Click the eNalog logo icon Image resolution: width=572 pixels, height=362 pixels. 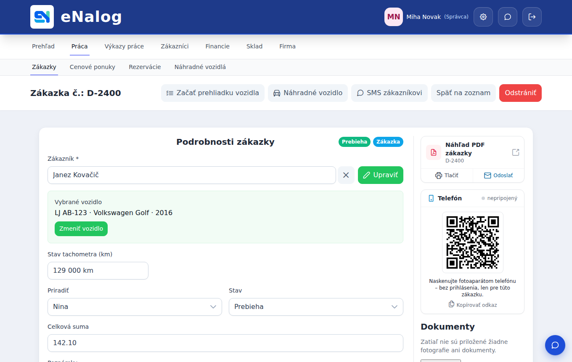click(x=42, y=17)
